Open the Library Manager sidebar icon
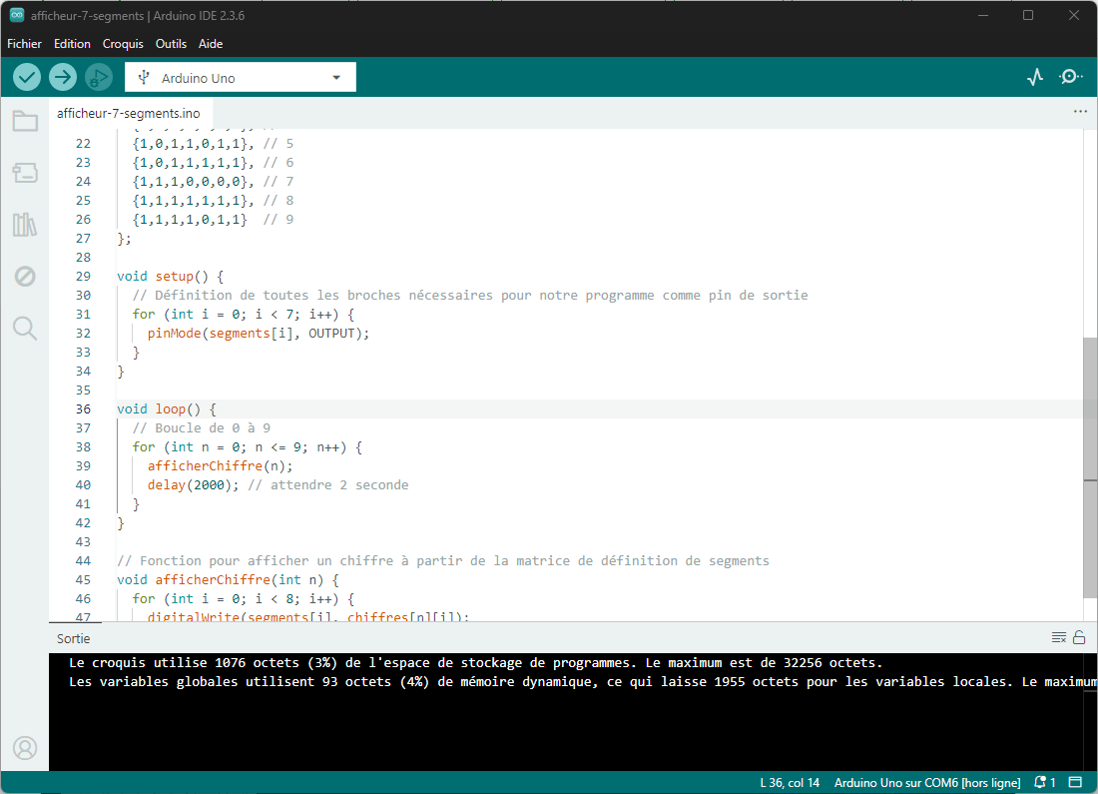 click(x=25, y=225)
